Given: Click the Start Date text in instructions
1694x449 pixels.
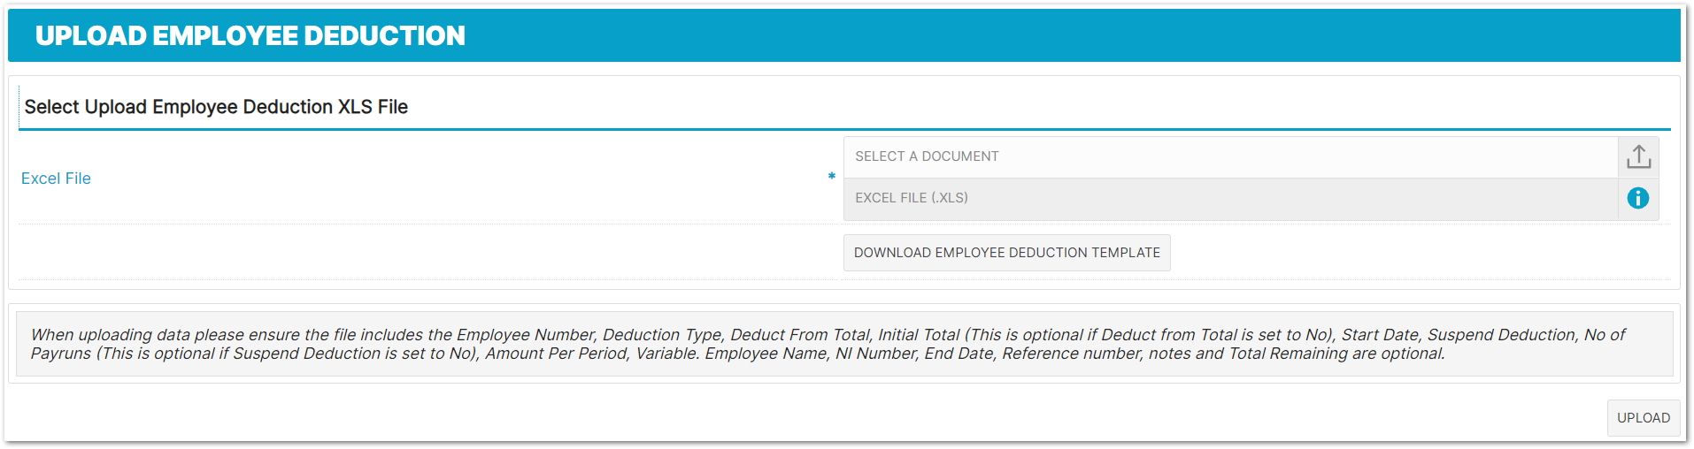Looking at the screenshot, I should click(x=1380, y=335).
